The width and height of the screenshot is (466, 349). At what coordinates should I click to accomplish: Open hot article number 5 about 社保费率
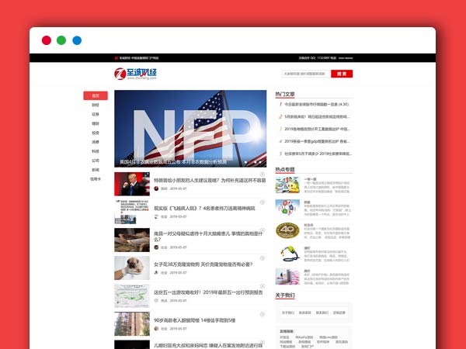click(x=318, y=154)
